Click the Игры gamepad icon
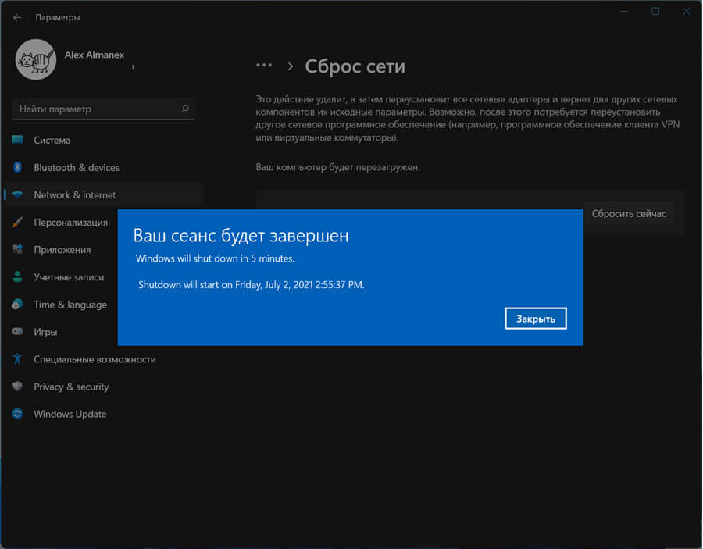This screenshot has width=703, height=549. (17, 331)
